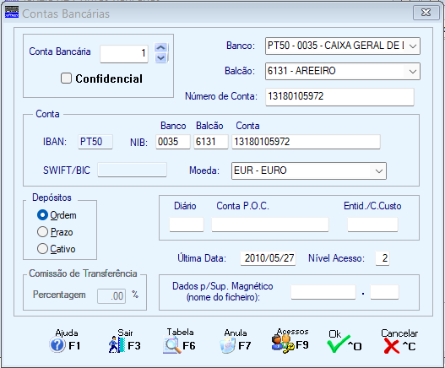Click the app icon in title bar
Image resolution: width=445 pixels, height=368 pixels.
click(x=12, y=12)
